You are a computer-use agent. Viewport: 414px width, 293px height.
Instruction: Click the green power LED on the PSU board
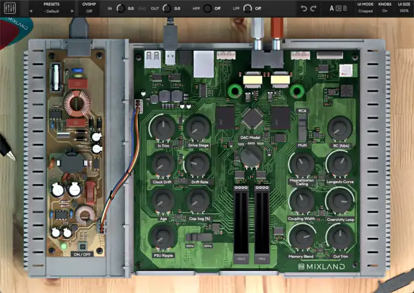(x=63, y=246)
